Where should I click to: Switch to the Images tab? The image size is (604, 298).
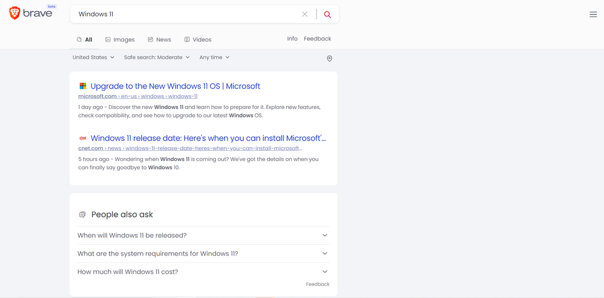pyautogui.click(x=120, y=39)
